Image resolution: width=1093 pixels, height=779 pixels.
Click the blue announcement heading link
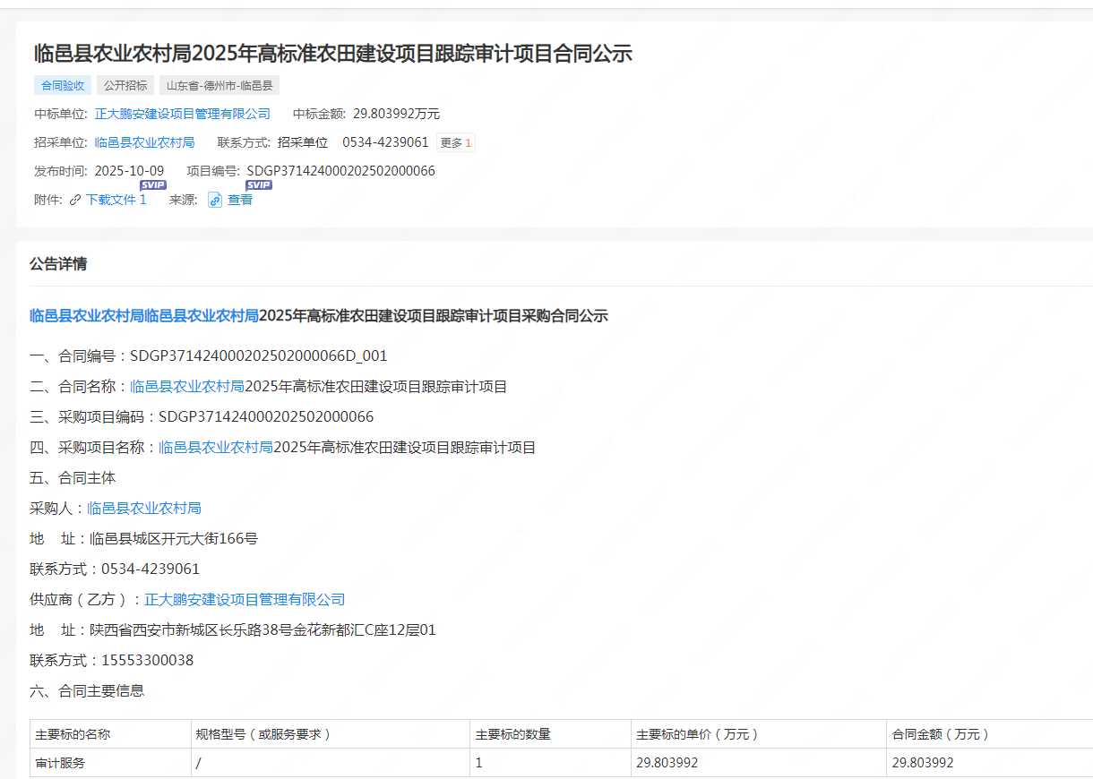(144, 316)
